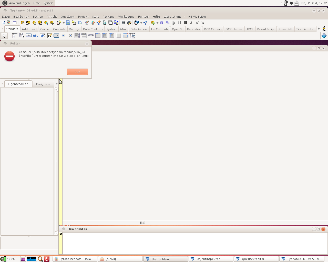Pick the TEdit component icon
The image size is (328, 262).
[43, 36]
